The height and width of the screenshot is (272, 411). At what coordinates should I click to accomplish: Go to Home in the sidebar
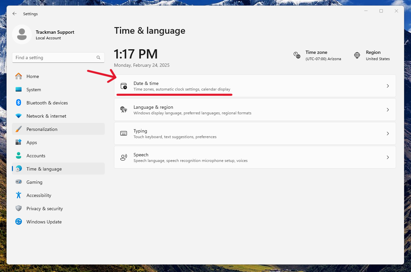(58, 76)
